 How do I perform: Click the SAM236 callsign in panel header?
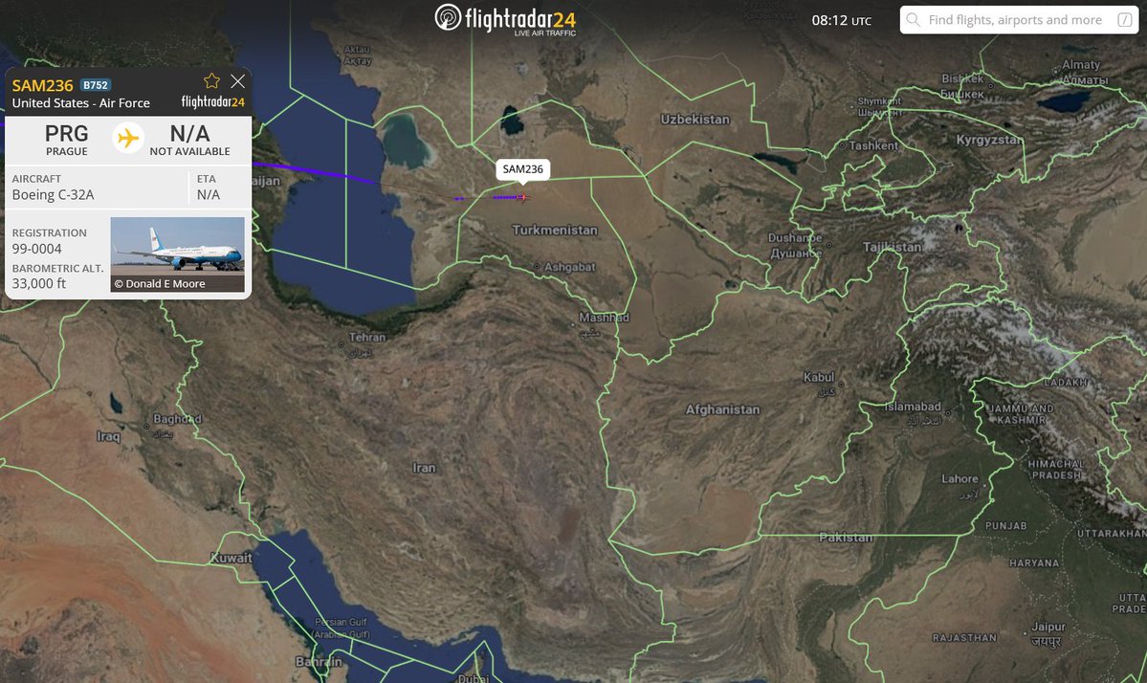click(x=42, y=85)
